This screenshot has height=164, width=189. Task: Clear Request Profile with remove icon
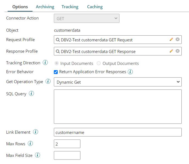click(178, 39)
